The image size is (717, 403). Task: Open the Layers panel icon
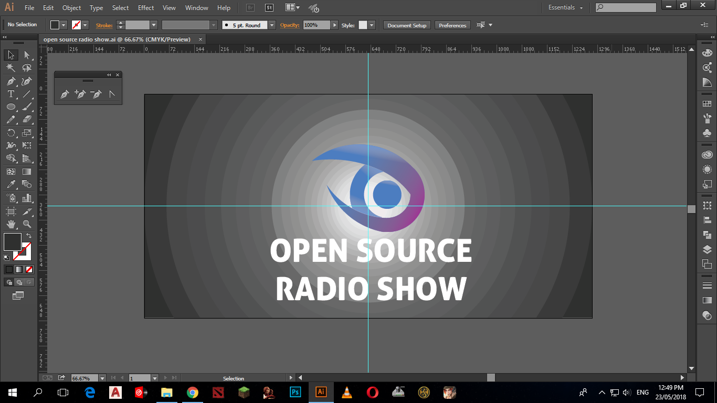pos(707,249)
